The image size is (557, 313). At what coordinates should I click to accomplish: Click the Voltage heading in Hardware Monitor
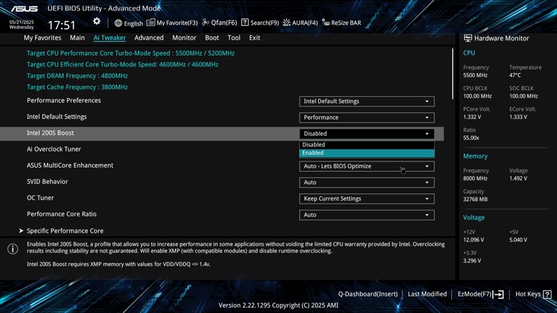473,218
